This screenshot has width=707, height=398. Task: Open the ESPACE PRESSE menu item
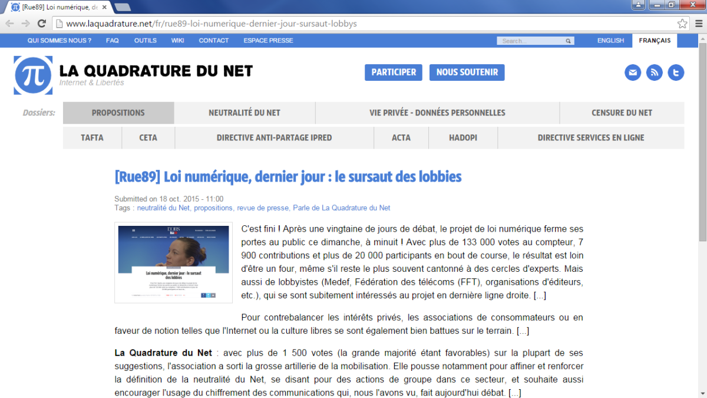pos(268,41)
